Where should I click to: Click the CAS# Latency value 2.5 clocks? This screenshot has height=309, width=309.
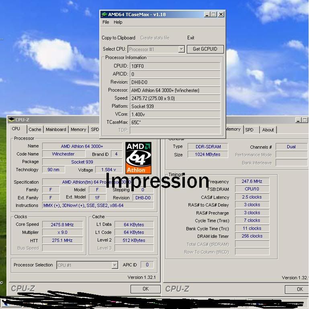pos(252,197)
